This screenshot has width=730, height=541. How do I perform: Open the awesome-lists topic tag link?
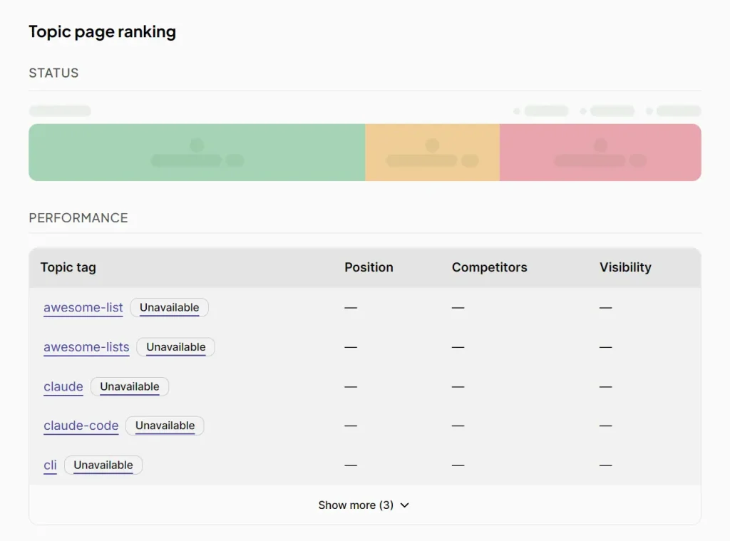tap(86, 347)
